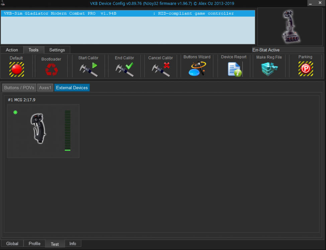The image size is (326, 250).
Task: Switch to the Axes1 tab
Action: coord(45,88)
